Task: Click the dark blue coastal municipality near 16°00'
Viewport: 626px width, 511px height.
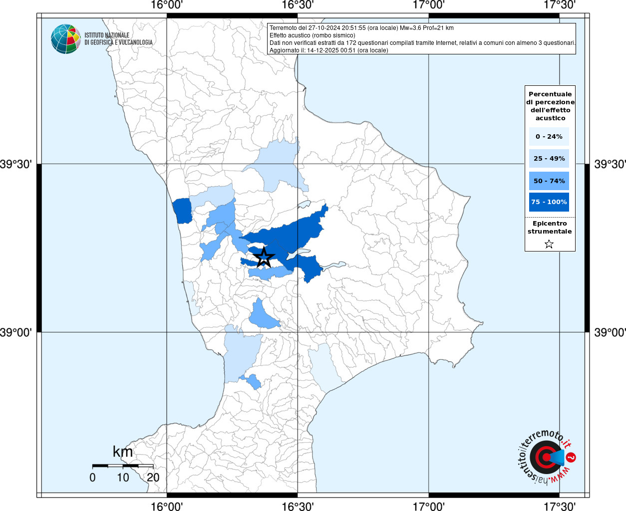Action: point(182,211)
